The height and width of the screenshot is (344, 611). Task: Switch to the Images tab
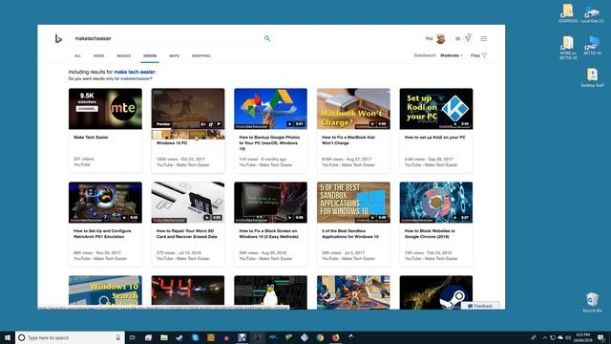click(124, 55)
